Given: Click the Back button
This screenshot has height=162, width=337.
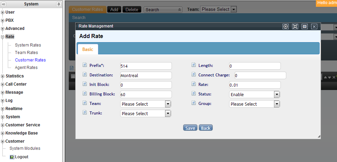Looking at the screenshot, I should click(x=206, y=128).
